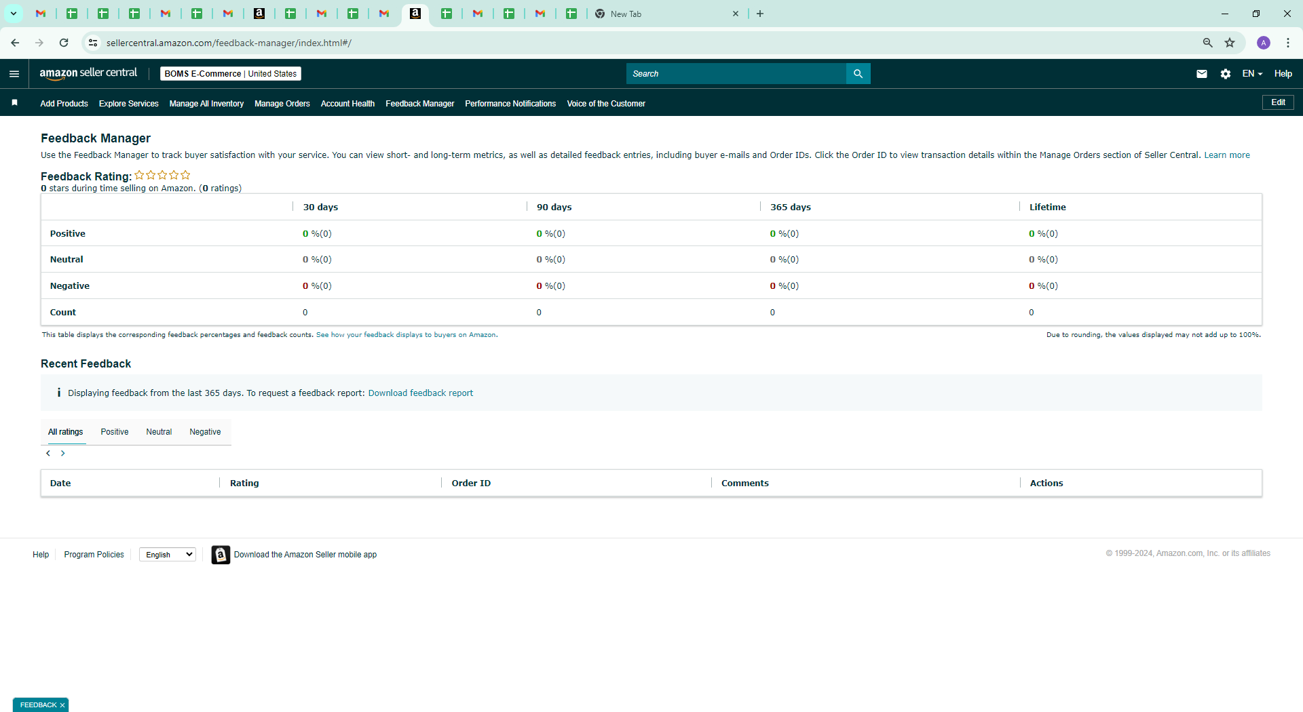This screenshot has width=1303, height=712.
Task: Click the Order ID column header
Action: (x=471, y=483)
